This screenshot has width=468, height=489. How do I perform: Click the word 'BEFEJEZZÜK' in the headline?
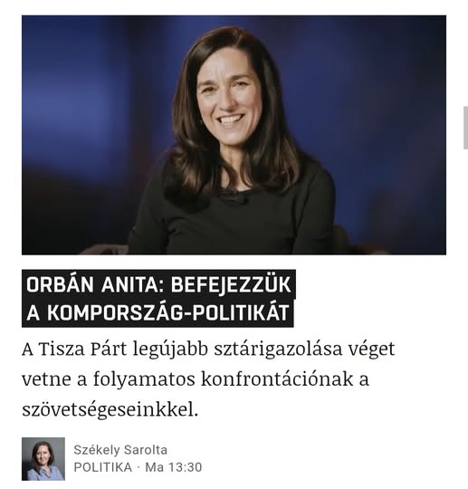[231, 284]
